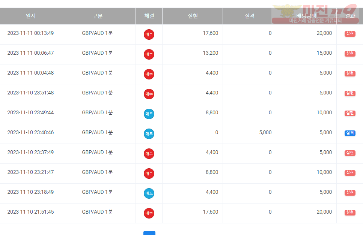Click bet amount 15,000
Screen dimensions: 363x235
324,53
